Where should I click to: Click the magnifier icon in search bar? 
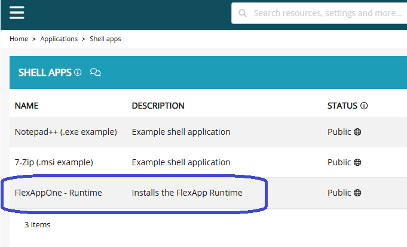click(x=243, y=13)
